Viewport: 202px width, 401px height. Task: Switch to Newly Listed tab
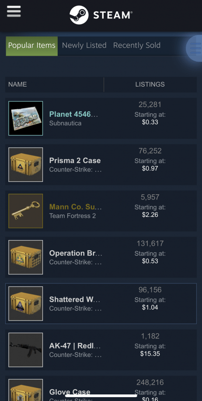click(x=84, y=45)
